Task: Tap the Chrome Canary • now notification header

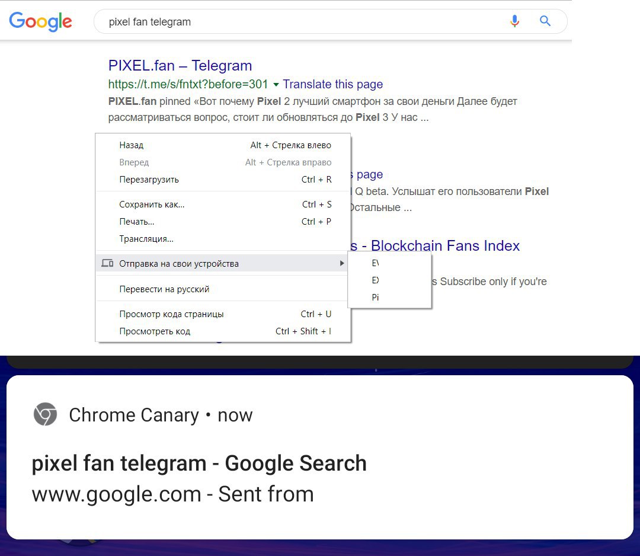Action: point(161,415)
